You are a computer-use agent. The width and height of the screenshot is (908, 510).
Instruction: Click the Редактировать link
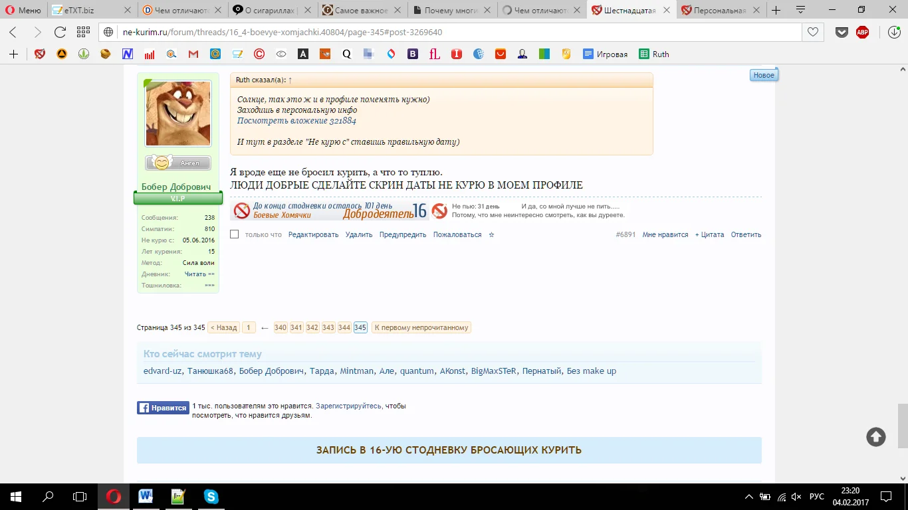[x=313, y=234]
